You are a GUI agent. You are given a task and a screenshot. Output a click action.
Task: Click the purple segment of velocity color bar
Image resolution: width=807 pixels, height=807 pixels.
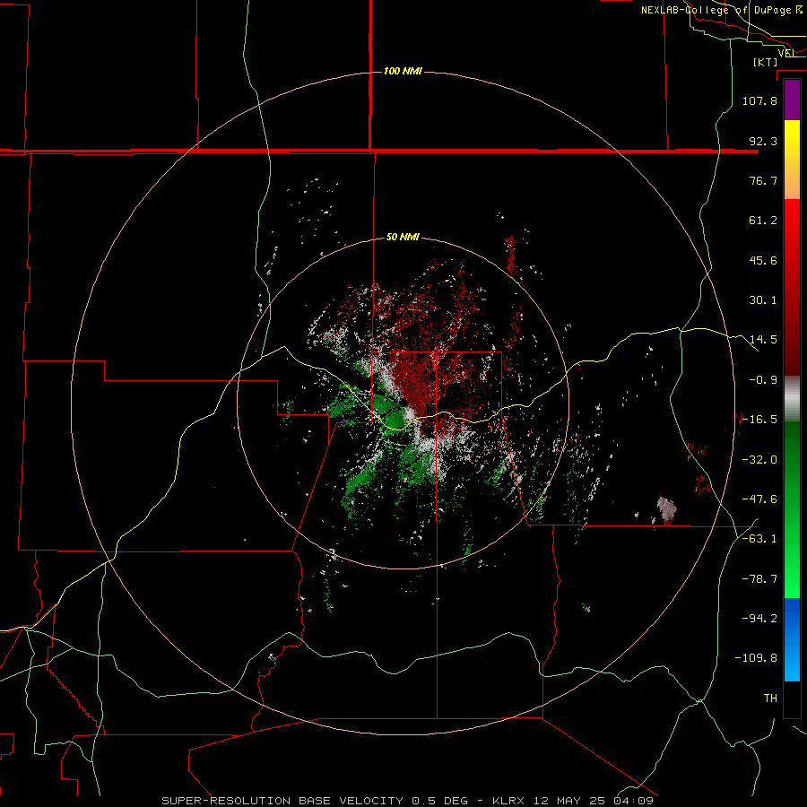pyautogui.click(x=792, y=100)
